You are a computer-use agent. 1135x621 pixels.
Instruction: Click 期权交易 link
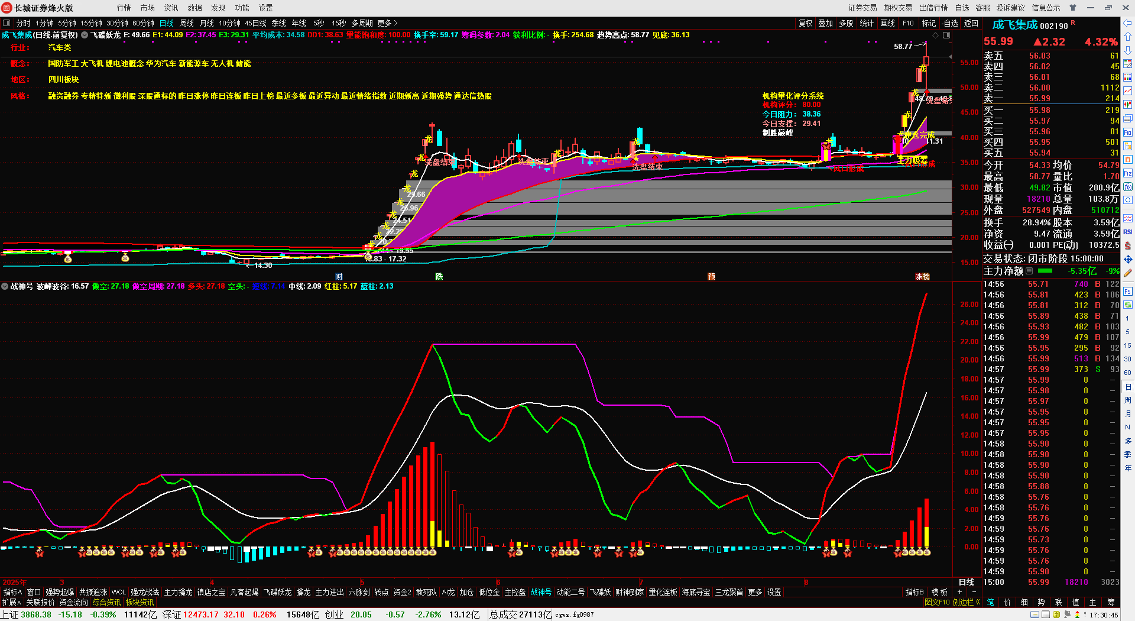tap(899, 8)
